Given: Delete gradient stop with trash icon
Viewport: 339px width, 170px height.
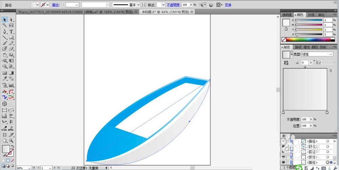Looking at the screenshot, I should (330, 70).
